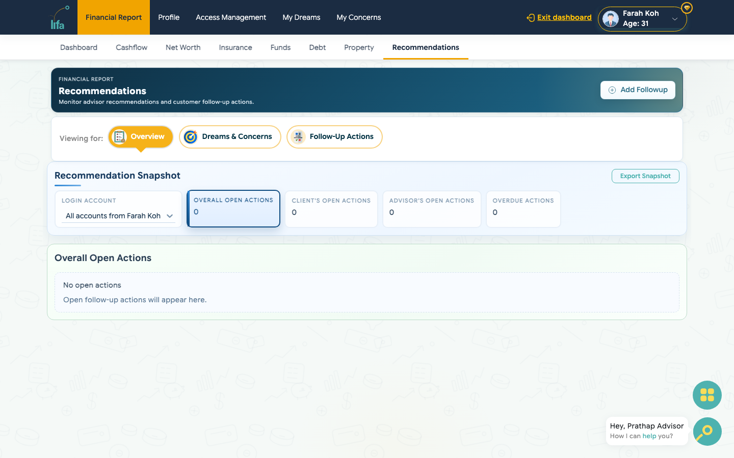Screen dimensions: 734x458
Task: Open My Concerns section
Action: [x=359, y=17]
